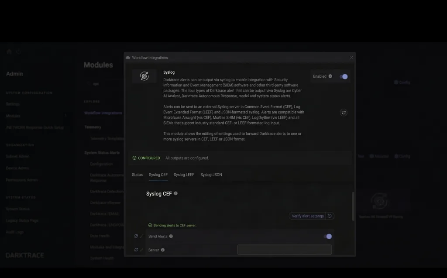Click the info icon next to Send Alerts
Viewport: 447px width, 278px height.
click(171, 236)
